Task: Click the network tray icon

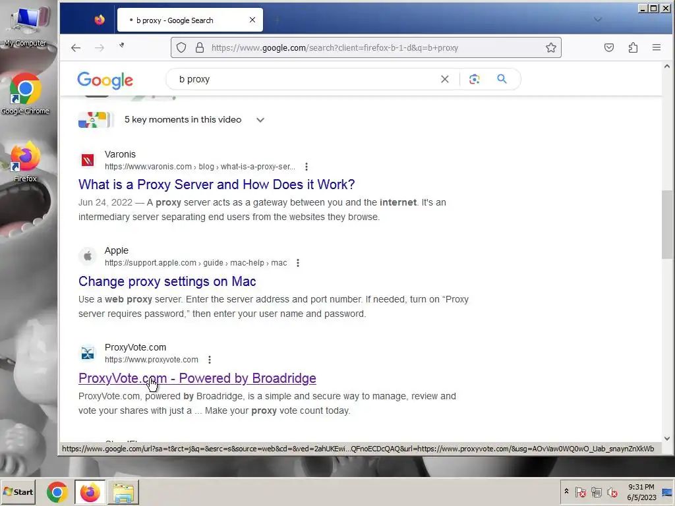Action: (x=596, y=492)
